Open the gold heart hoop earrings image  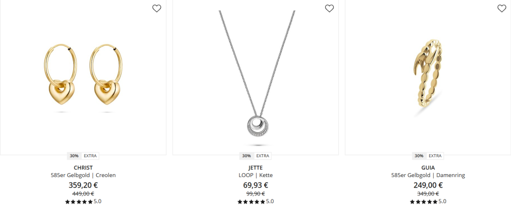(x=83, y=77)
